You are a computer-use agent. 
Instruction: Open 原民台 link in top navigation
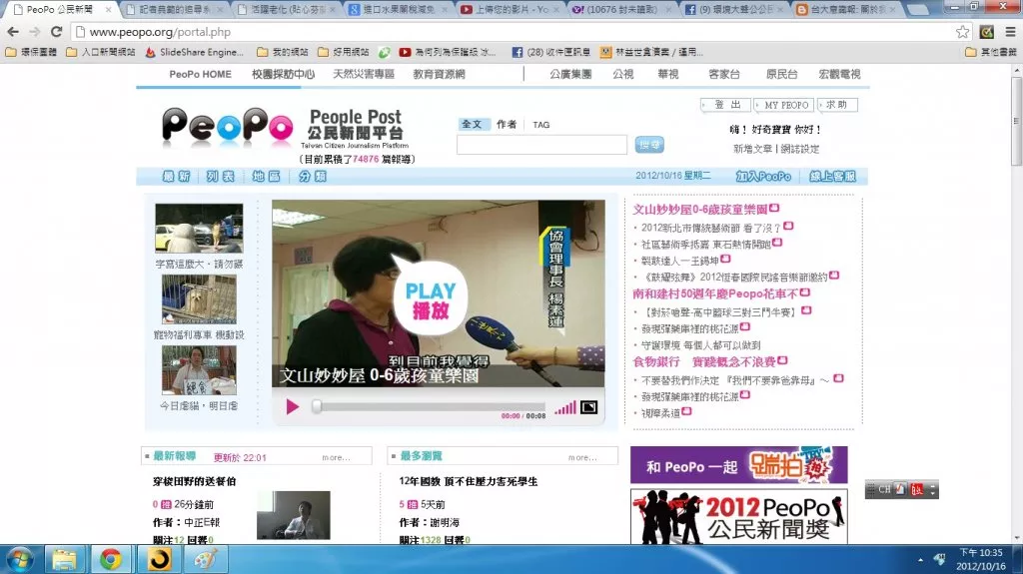pos(781,74)
